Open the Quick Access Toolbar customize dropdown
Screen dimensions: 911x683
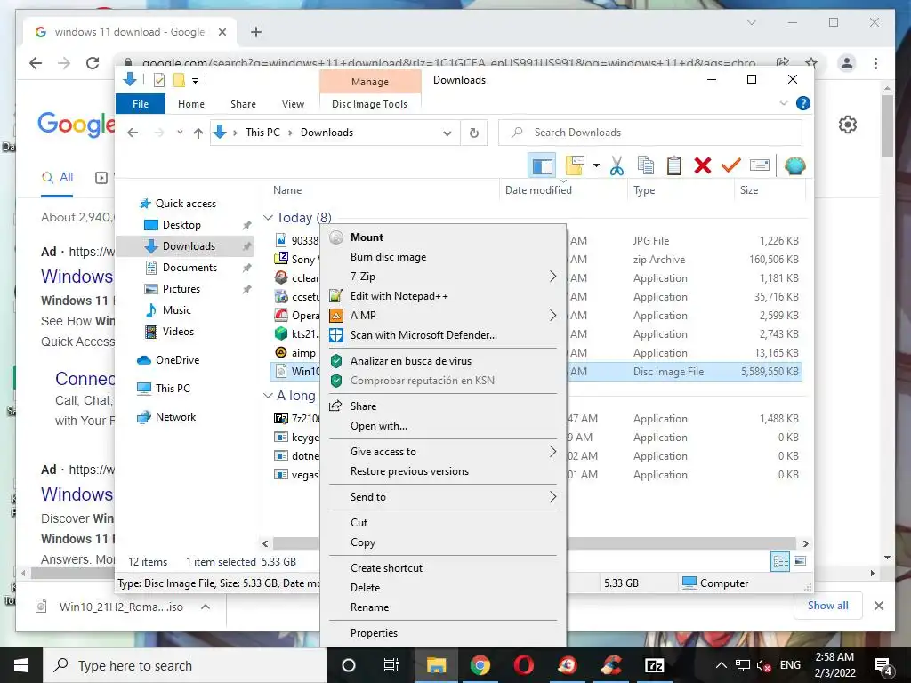pyautogui.click(x=195, y=80)
